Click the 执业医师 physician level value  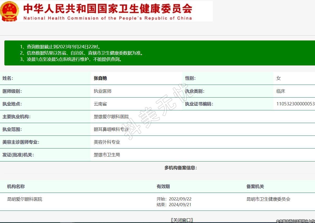pos(102,91)
